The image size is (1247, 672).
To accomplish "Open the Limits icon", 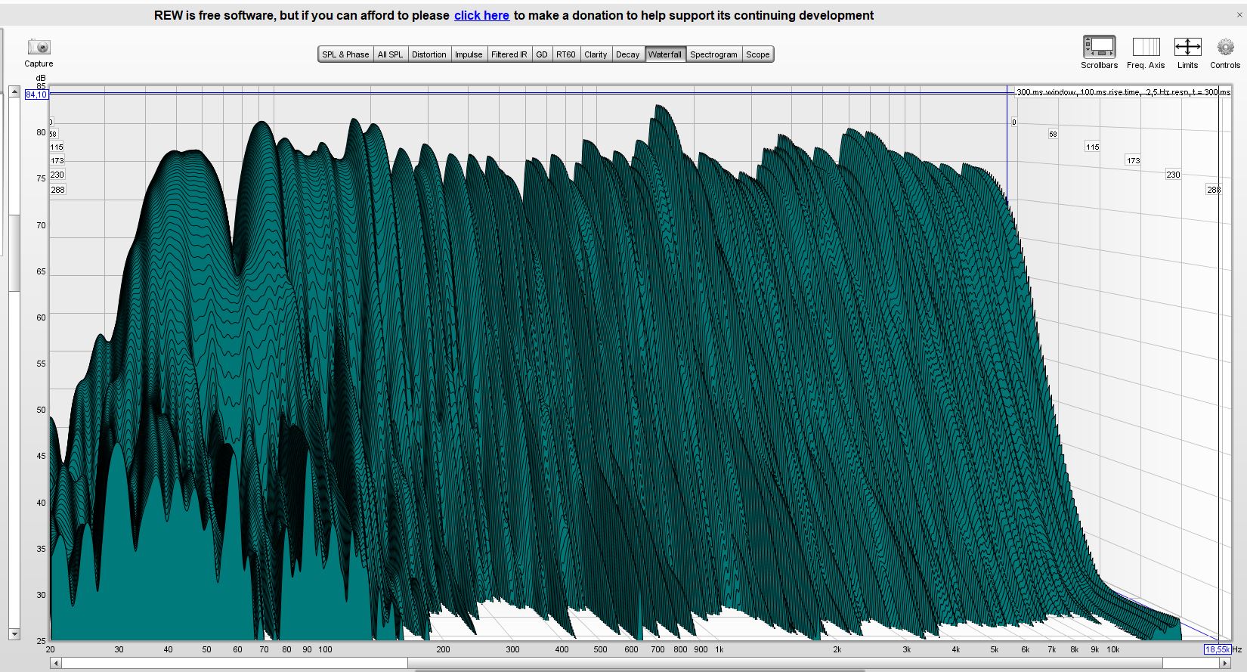I will 1187,48.
